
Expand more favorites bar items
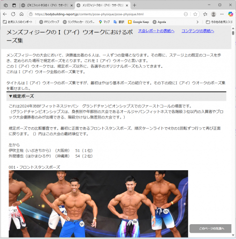click(x=197, y=22)
